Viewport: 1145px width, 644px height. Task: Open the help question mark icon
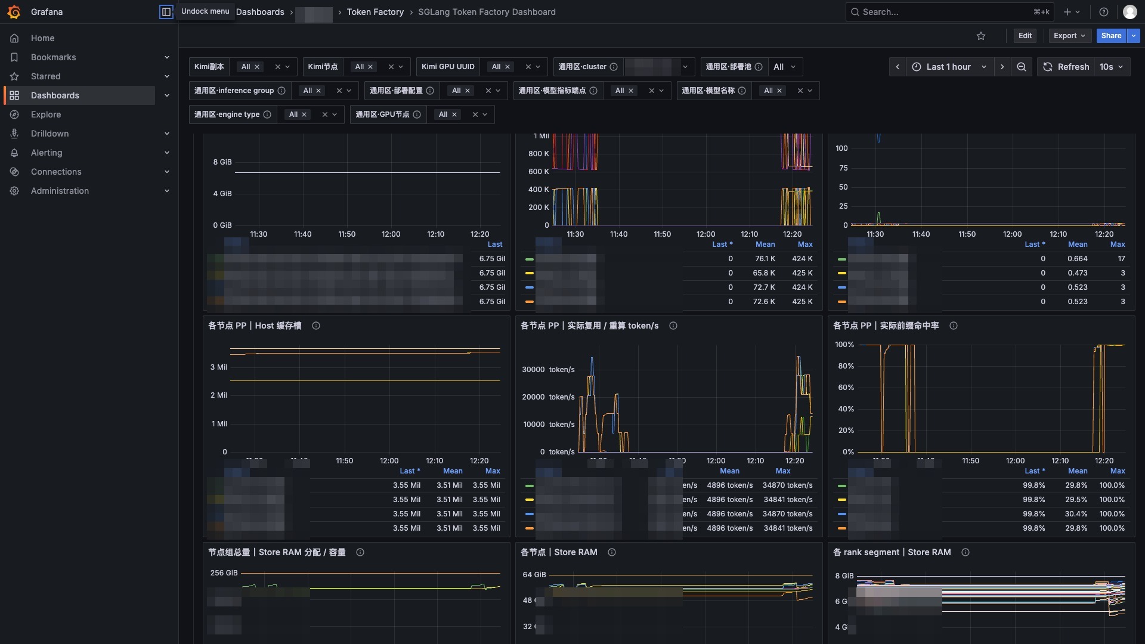[1104, 12]
